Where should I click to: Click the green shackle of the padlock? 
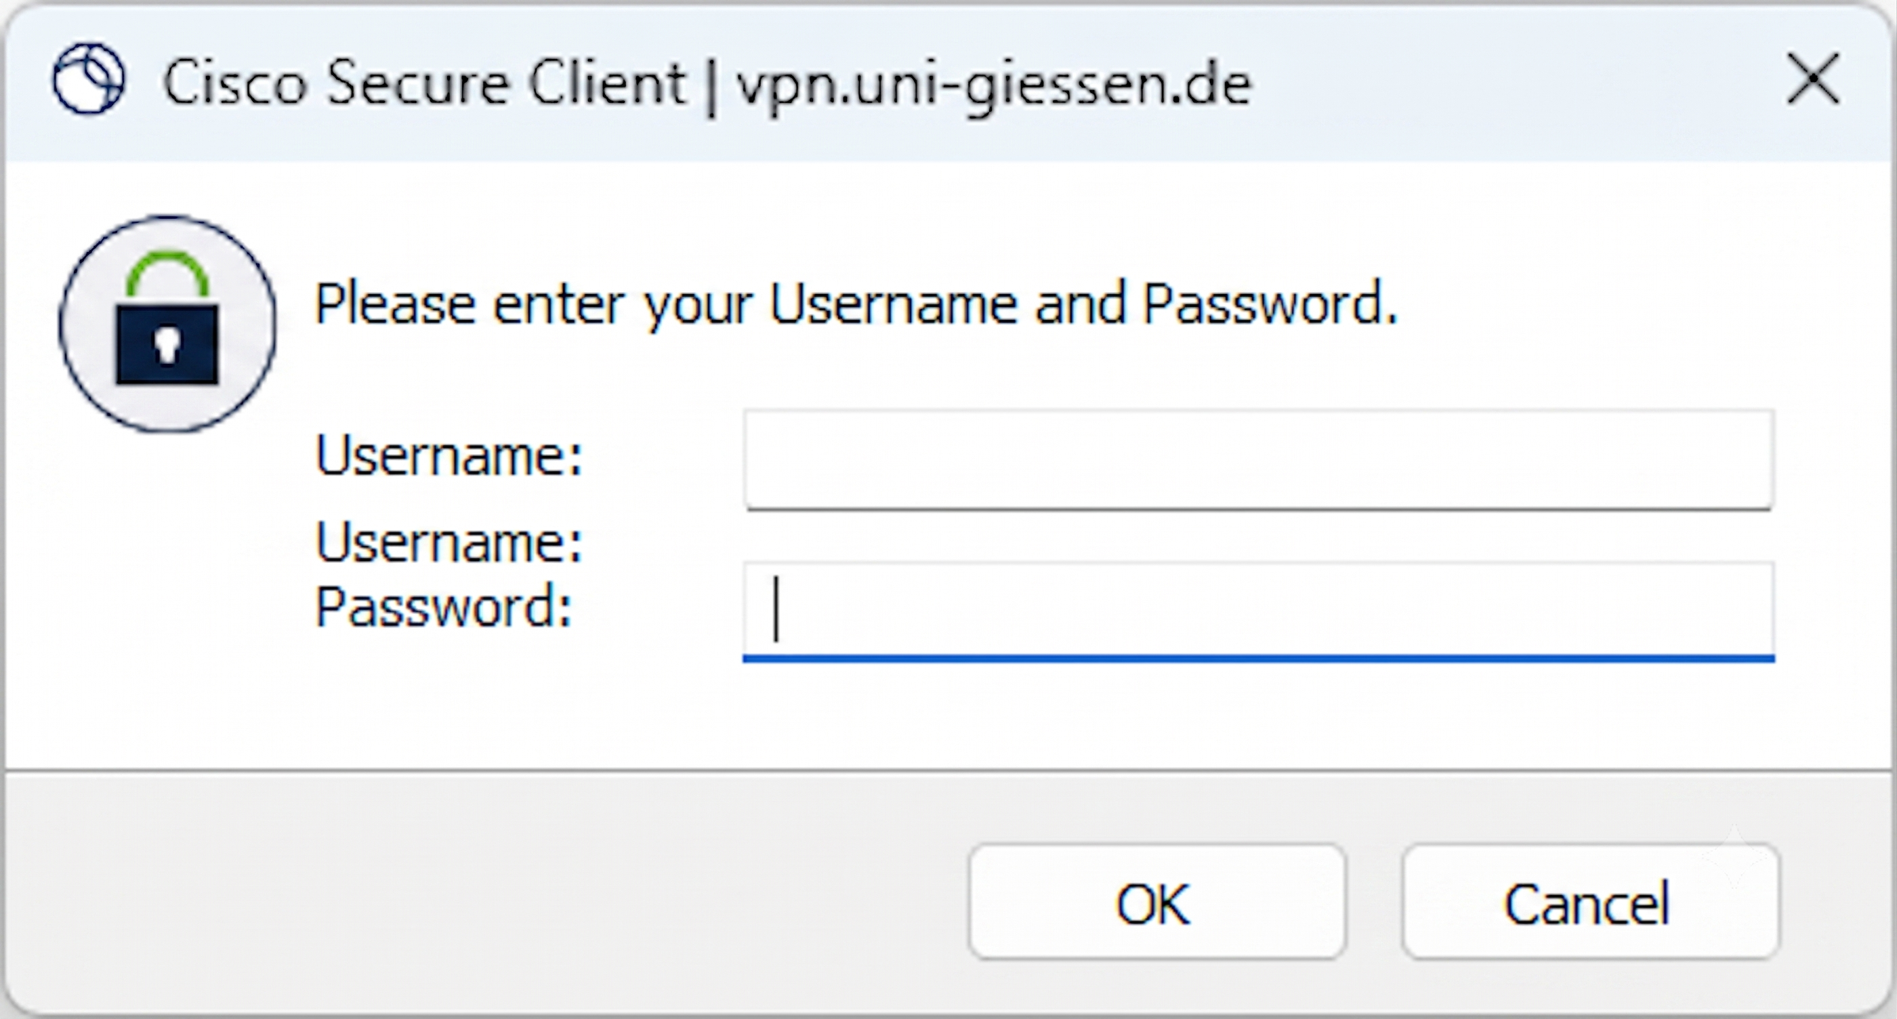click(168, 274)
